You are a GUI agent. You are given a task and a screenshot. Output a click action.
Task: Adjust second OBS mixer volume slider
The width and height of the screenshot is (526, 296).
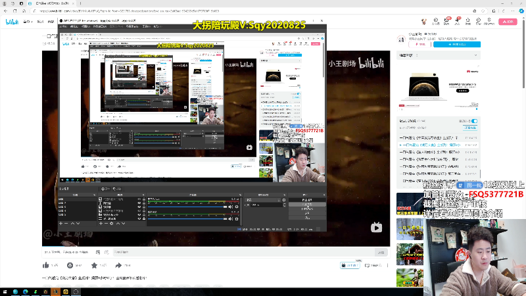(187, 219)
